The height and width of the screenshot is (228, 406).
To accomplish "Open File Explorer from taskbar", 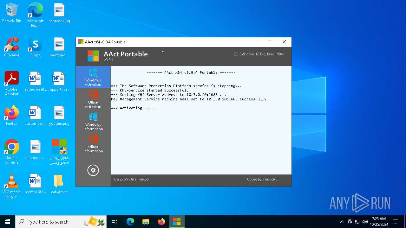I will coord(146,222).
